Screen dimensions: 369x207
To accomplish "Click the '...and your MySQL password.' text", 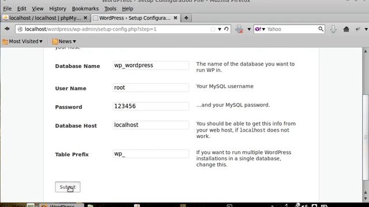I will [233, 105].
